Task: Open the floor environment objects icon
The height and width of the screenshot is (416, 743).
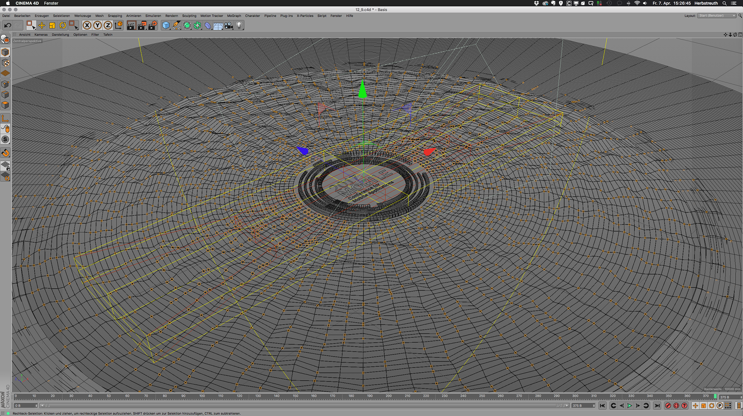Action: pyautogui.click(x=218, y=26)
